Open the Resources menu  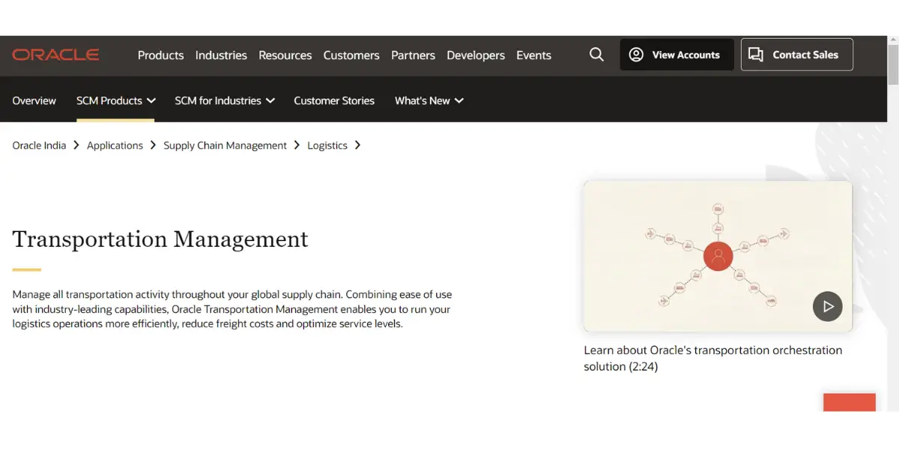tap(285, 55)
